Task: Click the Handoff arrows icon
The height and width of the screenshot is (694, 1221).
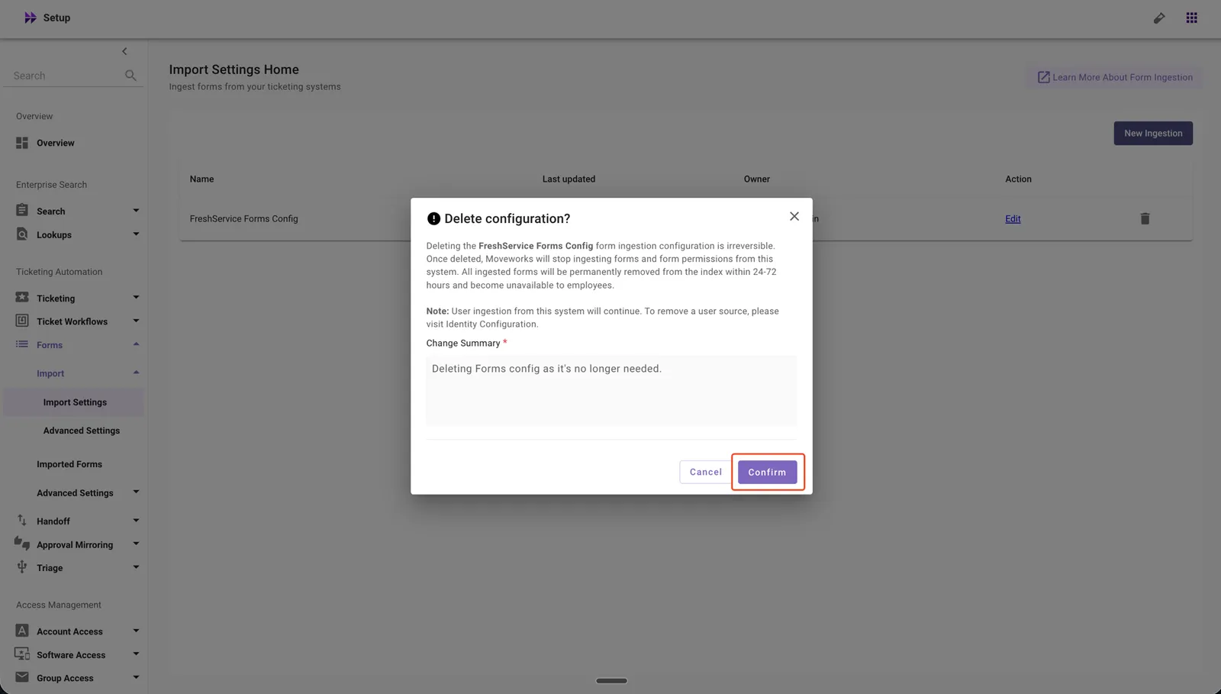Action: 22,520
